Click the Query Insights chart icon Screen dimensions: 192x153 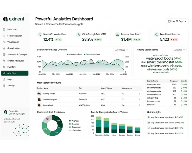4,48
